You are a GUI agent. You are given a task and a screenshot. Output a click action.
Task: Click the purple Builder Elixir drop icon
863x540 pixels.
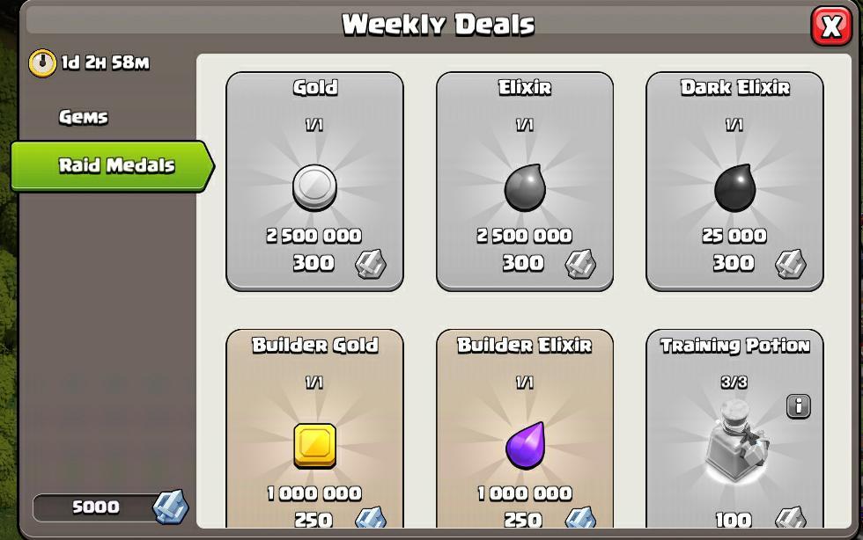[525, 445]
